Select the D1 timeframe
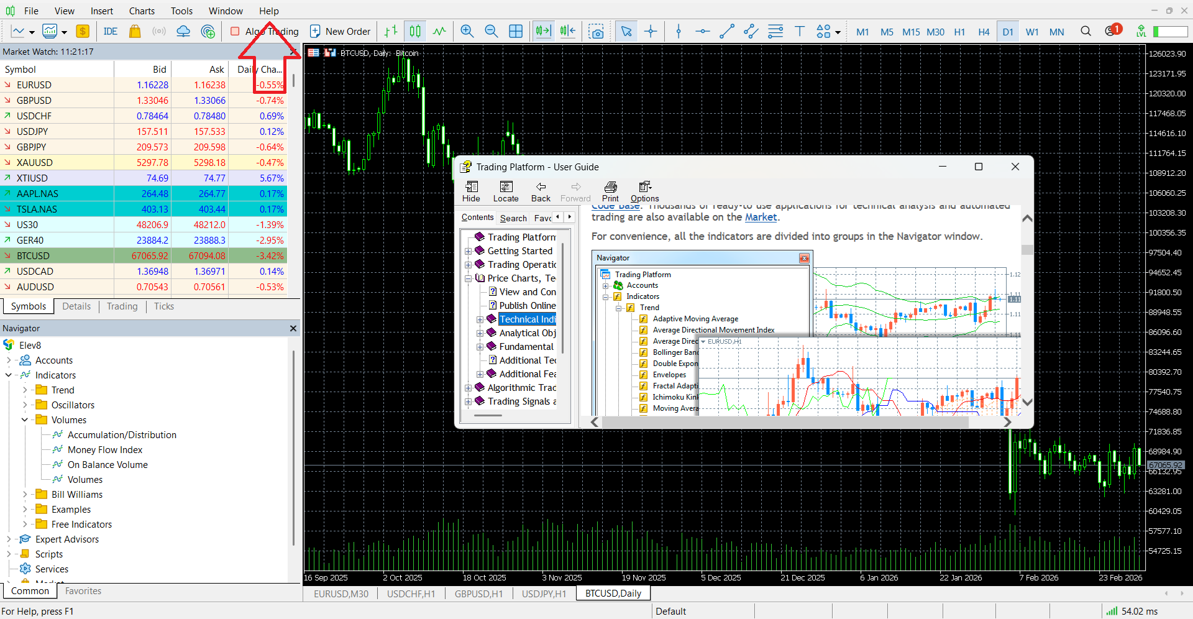1193x619 pixels. coord(1008,32)
